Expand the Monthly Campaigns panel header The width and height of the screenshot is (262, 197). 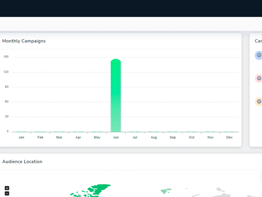click(24, 41)
